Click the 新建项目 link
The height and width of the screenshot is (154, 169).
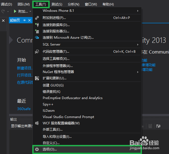coord(25,68)
